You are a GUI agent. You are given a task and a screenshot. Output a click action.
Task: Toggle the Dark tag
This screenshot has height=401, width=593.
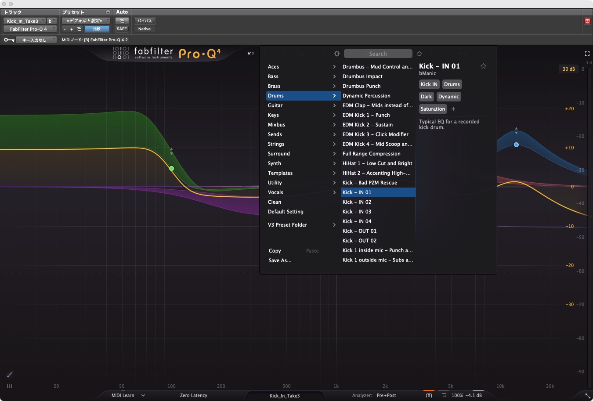pos(427,97)
